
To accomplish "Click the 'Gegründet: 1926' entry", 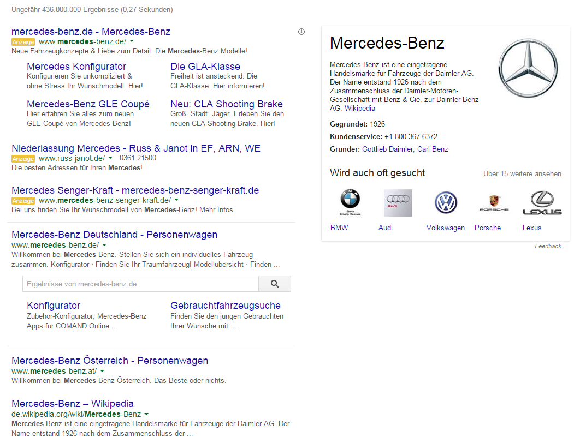I will (x=357, y=124).
